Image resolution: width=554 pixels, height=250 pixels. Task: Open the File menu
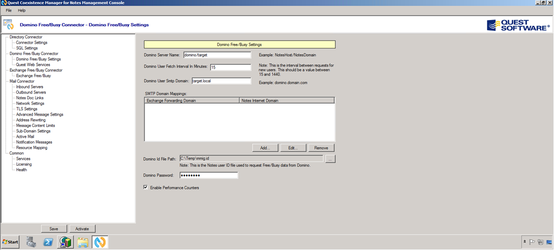tap(9, 11)
